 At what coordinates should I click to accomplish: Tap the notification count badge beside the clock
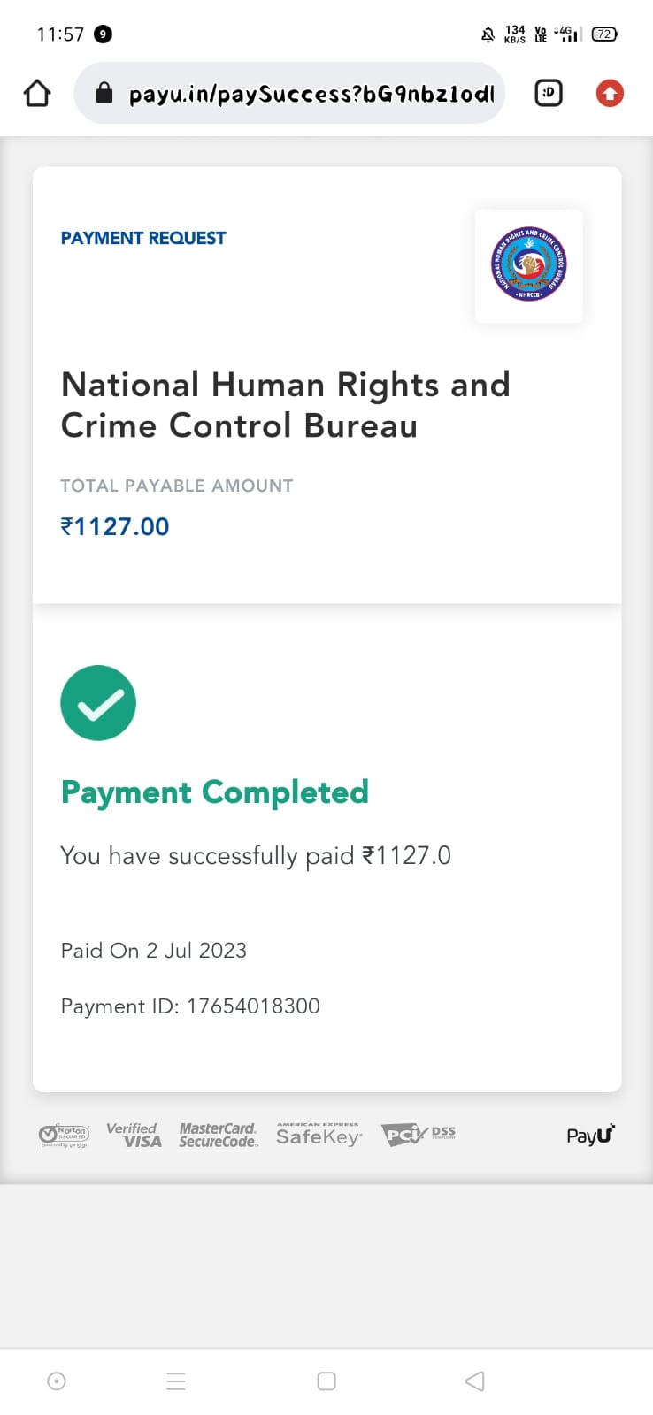point(103,34)
